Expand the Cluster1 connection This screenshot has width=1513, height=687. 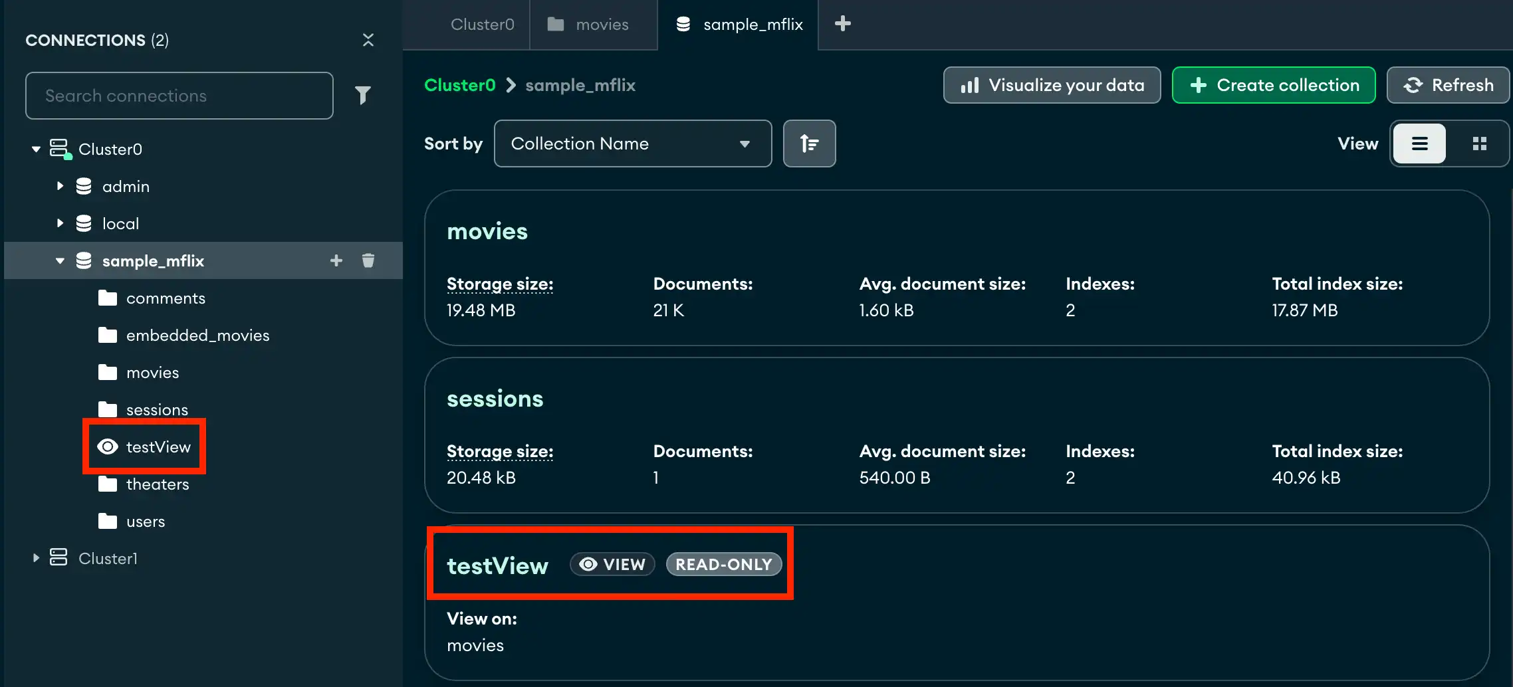tap(37, 558)
